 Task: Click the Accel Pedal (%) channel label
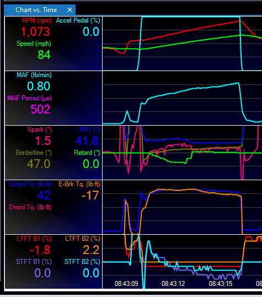coord(78,20)
